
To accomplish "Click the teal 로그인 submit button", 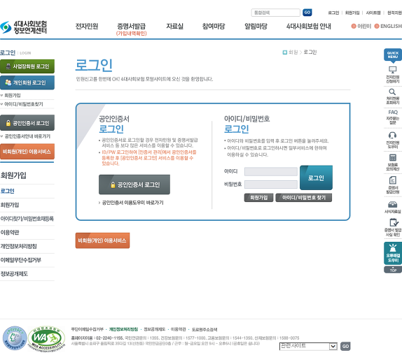I will pos(316,178).
